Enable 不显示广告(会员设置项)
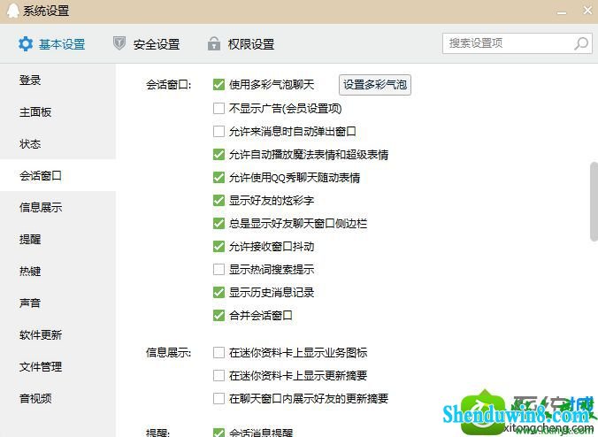 [218, 108]
